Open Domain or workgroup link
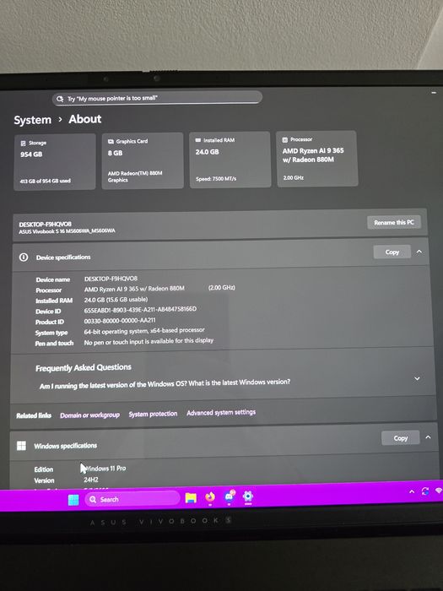 [x=89, y=415]
